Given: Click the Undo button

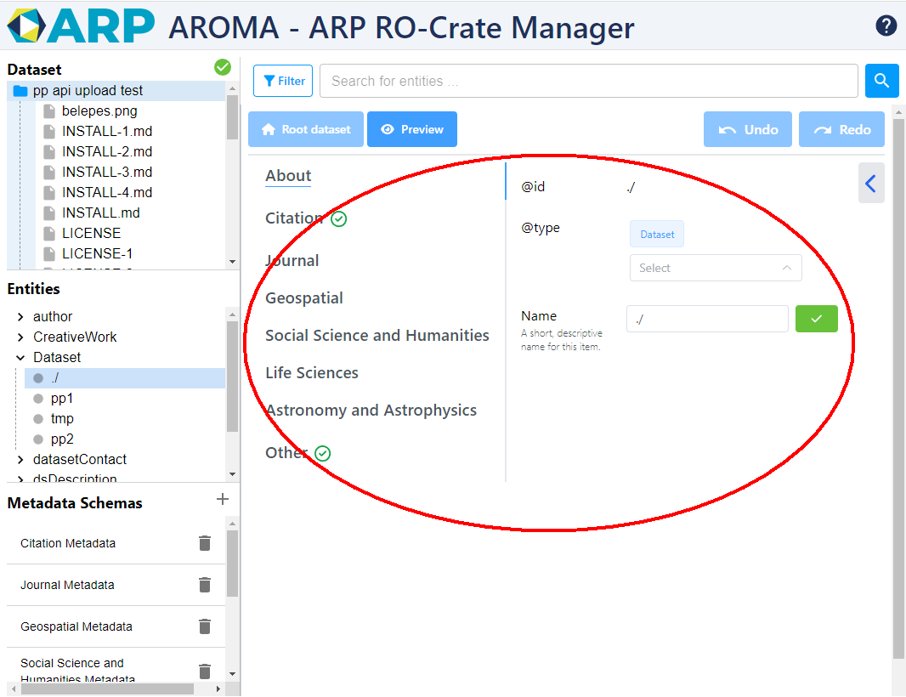Looking at the screenshot, I should pos(748,129).
